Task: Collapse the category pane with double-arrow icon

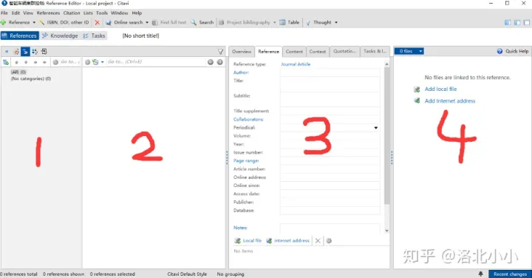Action: click(7, 52)
